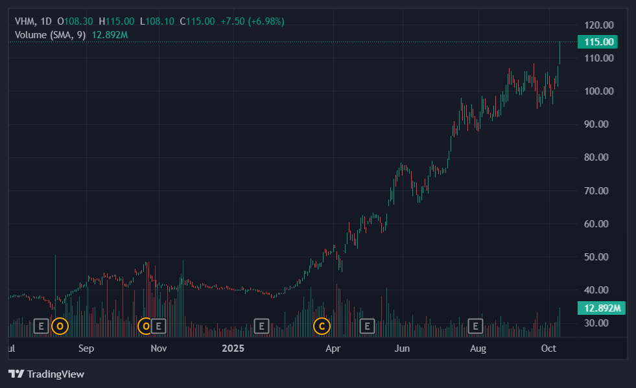
Task: Click the 50.00 level on price scale
Action: click(x=599, y=257)
